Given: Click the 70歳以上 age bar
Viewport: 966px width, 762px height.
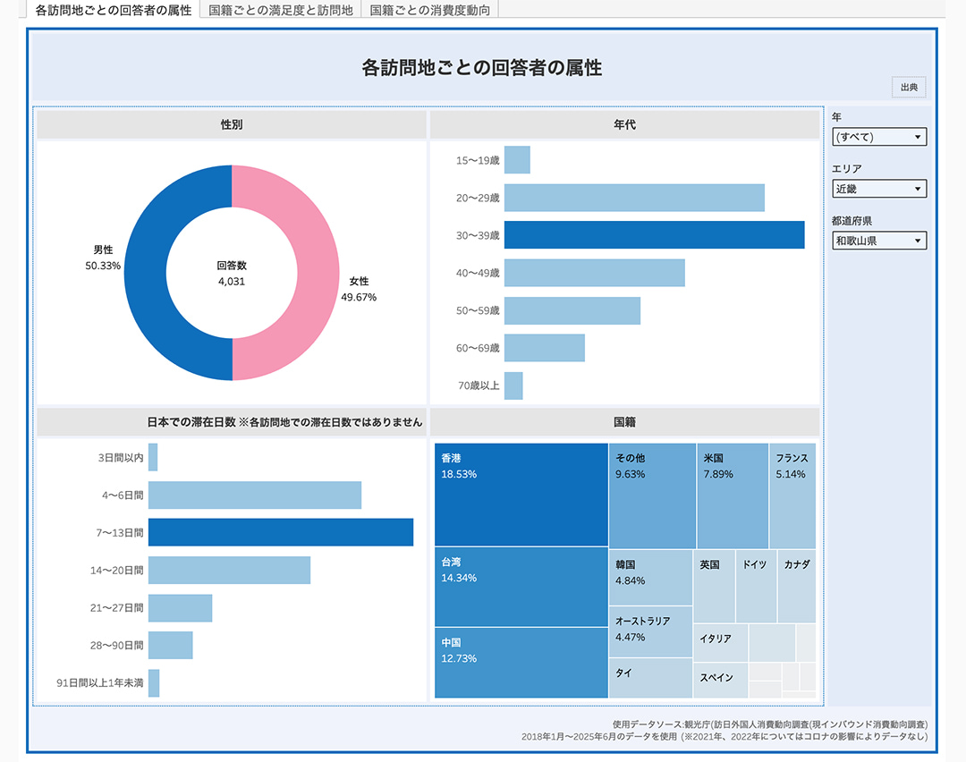Looking at the screenshot, I should 513,386.
